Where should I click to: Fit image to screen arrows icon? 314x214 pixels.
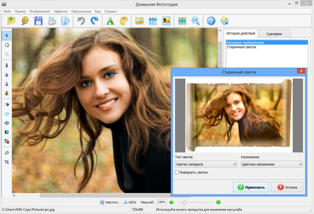tap(182, 21)
